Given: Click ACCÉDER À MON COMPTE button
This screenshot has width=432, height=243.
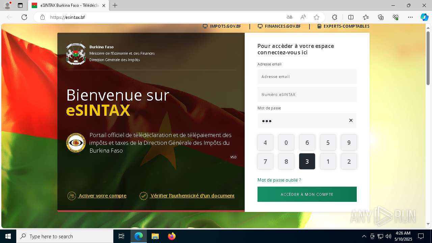Looking at the screenshot, I should [x=307, y=194].
